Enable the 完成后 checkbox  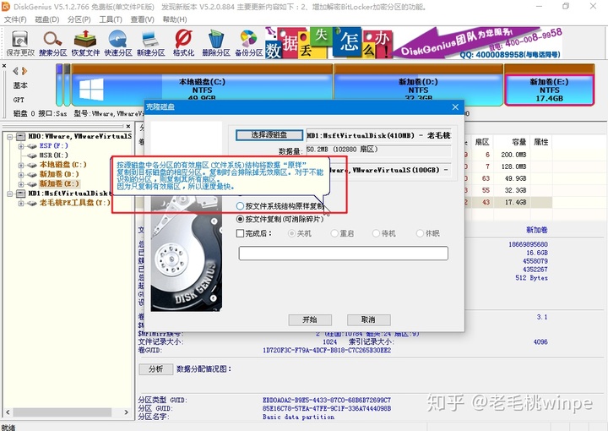tap(240, 233)
